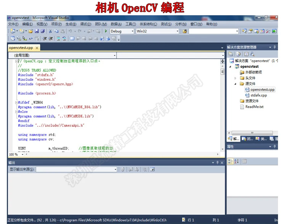This screenshot has height=224, width=286.
Task: Collapse the source files folder node
Action: click(x=235, y=84)
